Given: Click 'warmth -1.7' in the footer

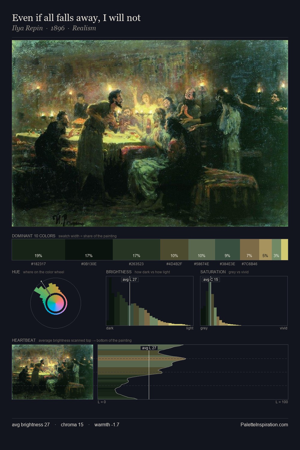Looking at the screenshot, I should (107, 424).
